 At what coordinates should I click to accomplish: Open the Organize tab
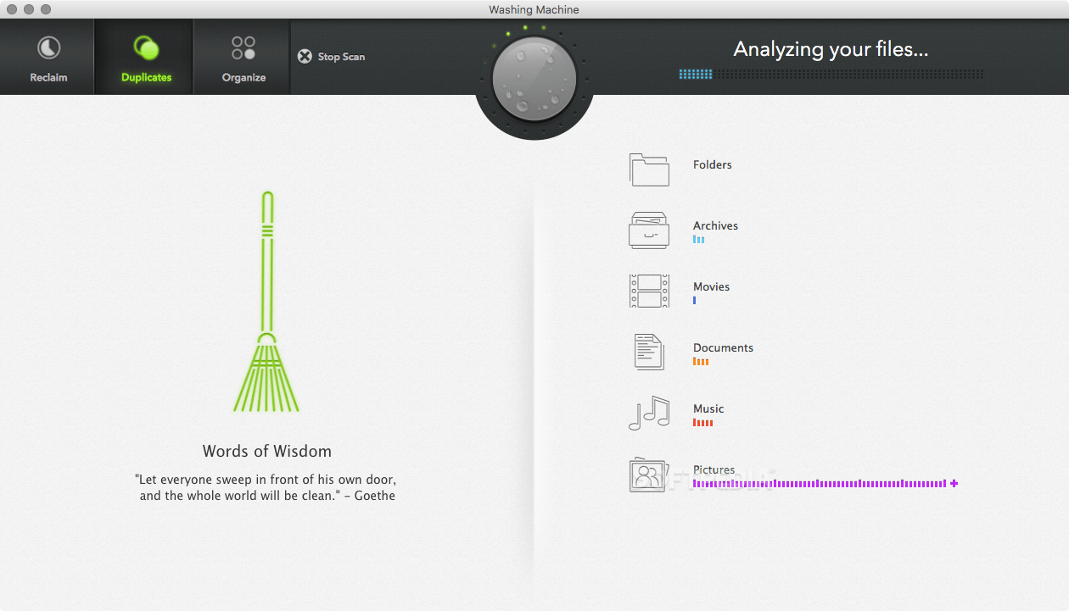(x=242, y=57)
